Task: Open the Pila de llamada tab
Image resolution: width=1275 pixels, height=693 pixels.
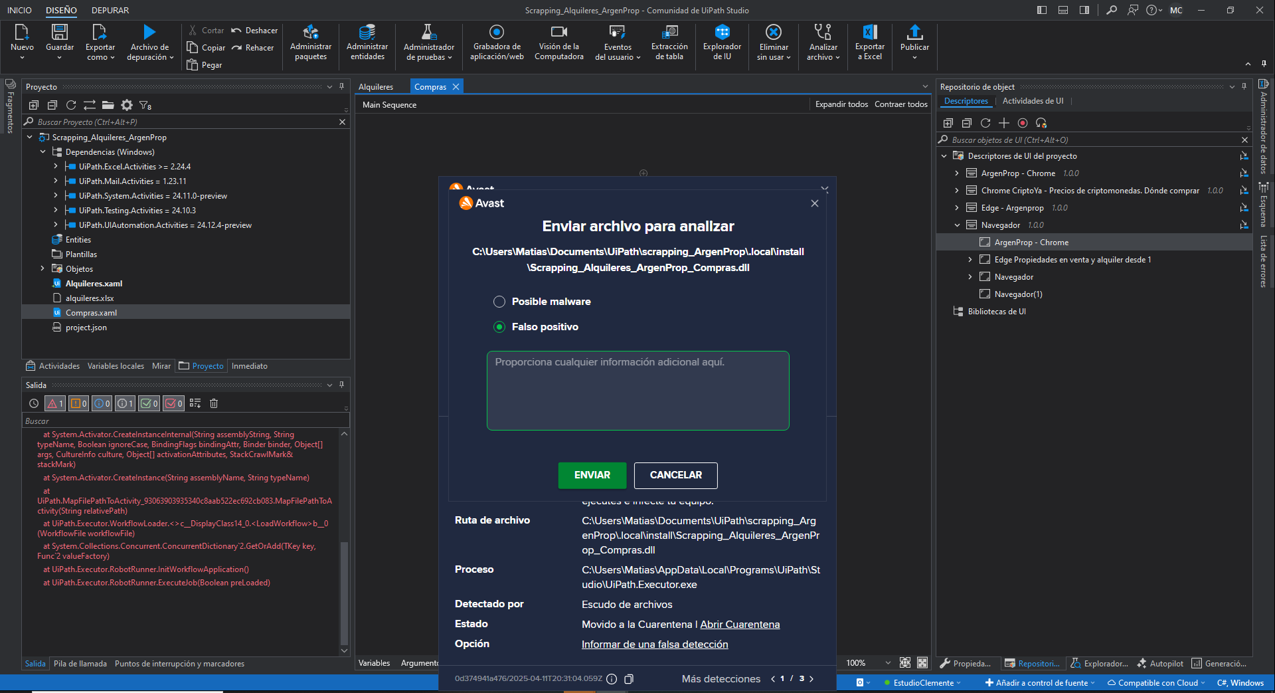Action: tap(80, 664)
